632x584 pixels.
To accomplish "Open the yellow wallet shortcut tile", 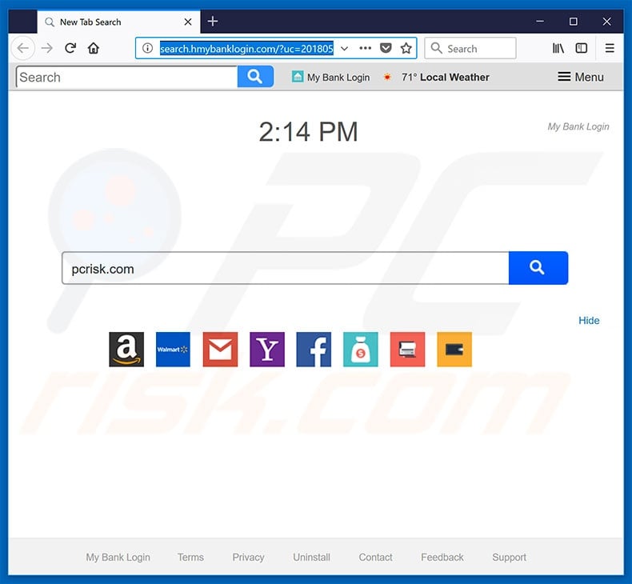I will click(x=454, y=350).
